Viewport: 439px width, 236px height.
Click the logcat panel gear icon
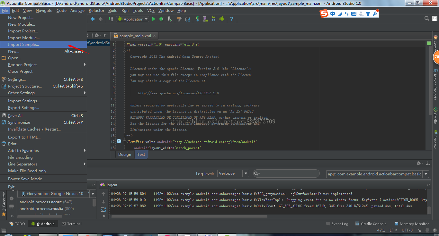(x=420, y=163)
